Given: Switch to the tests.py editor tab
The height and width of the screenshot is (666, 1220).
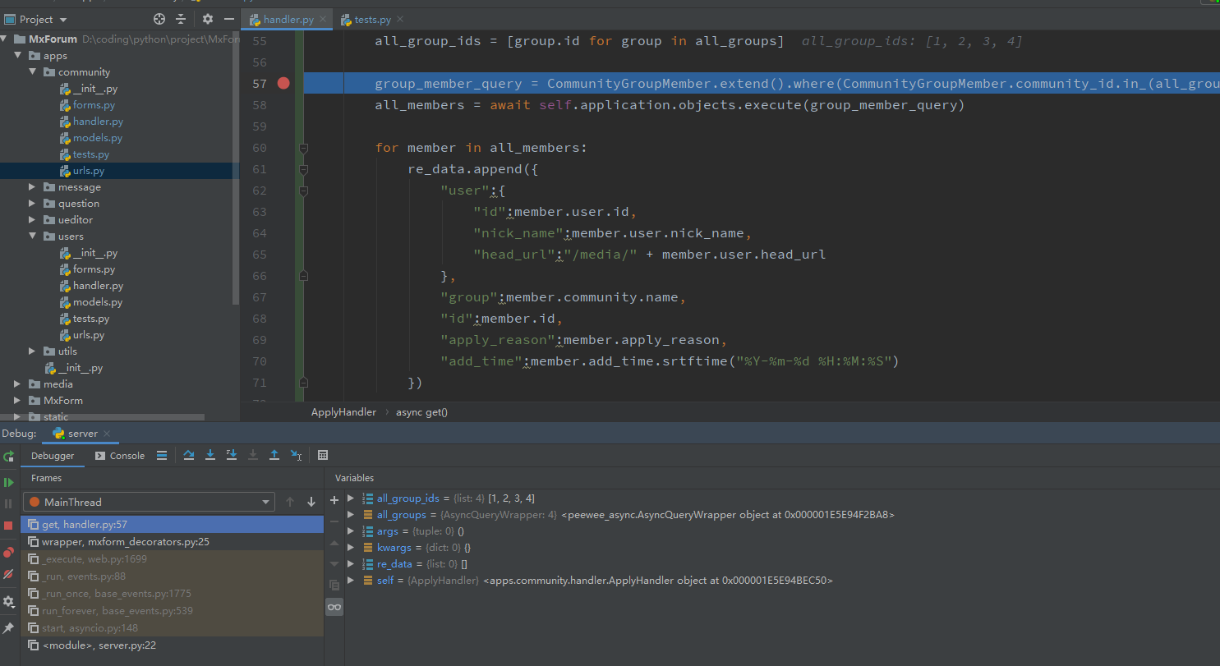Looking at the screenshot, I should 373,19.
